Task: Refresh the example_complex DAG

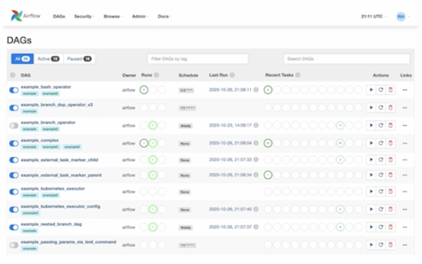Action: click(381, 143)
